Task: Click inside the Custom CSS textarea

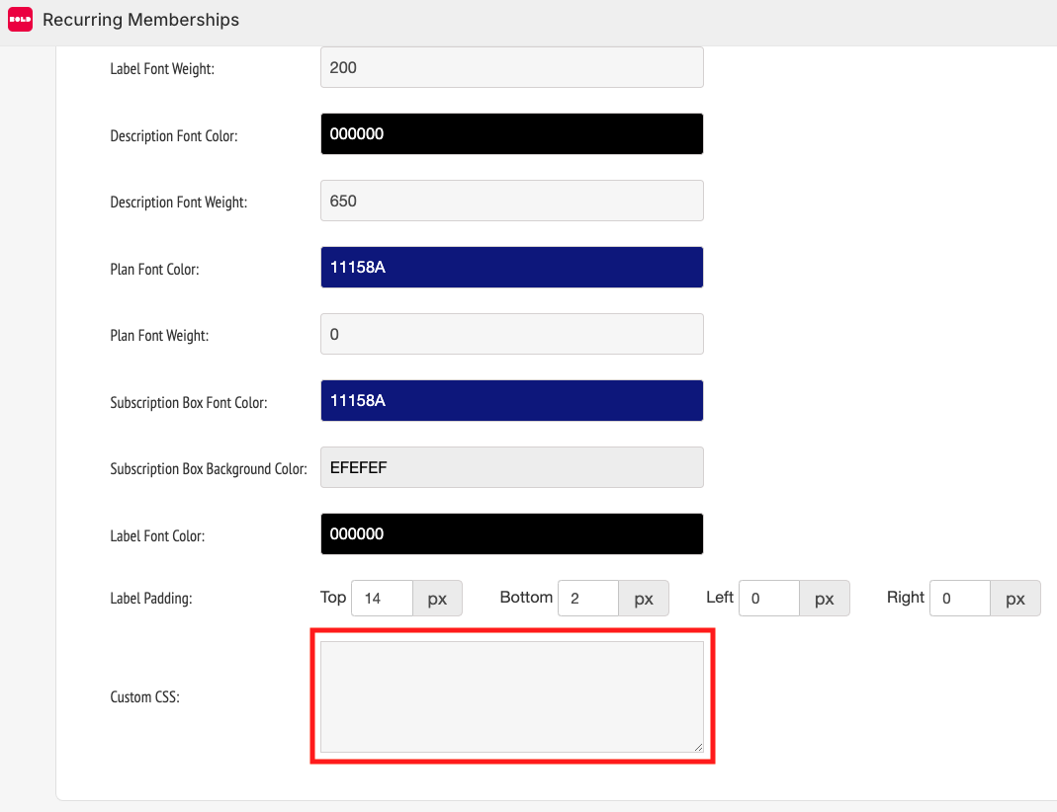Action: (511, 696)
